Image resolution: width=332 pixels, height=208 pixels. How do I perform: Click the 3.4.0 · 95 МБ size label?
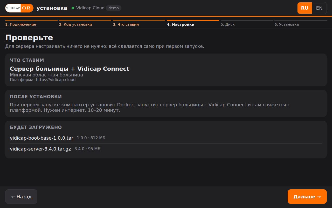pyautogui.click(x=87, y=149)
